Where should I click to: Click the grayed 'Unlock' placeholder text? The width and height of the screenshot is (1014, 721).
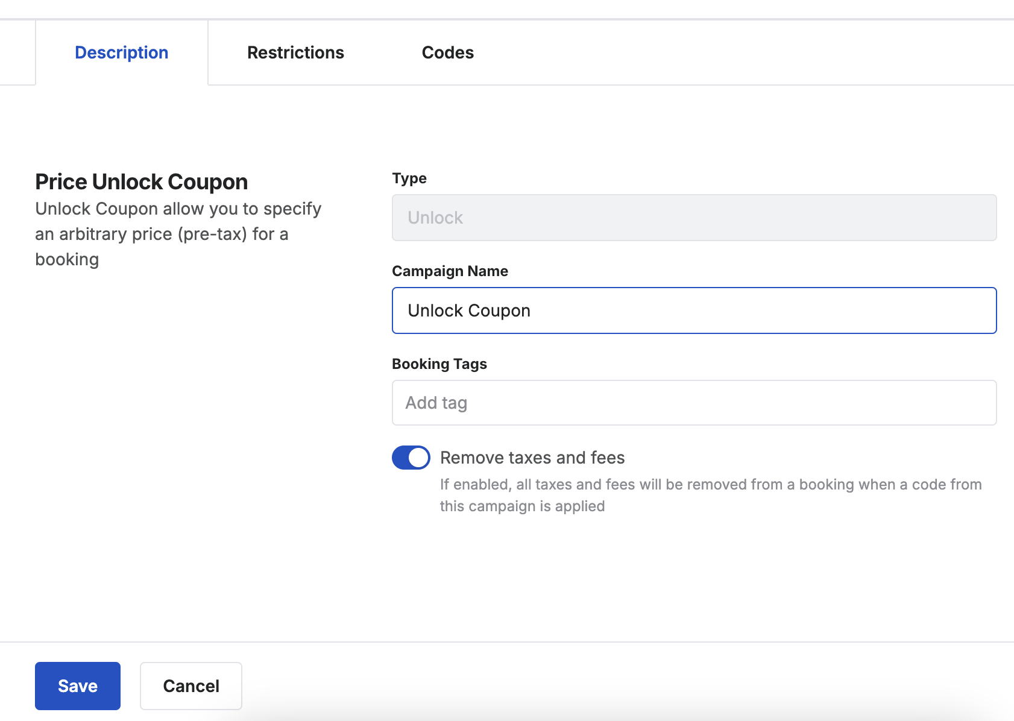click(435, 218)
